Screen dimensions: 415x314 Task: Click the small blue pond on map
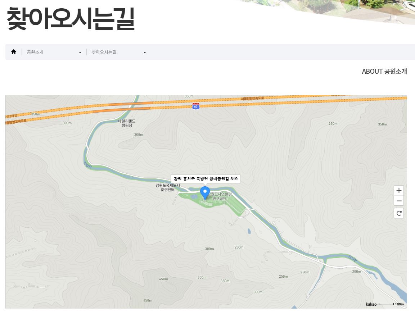pyautogui.click(x=249, y=231)
